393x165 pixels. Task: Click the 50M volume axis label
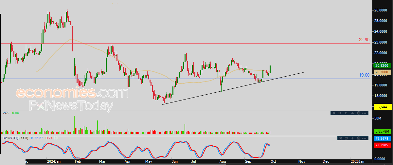click(378, 118)
